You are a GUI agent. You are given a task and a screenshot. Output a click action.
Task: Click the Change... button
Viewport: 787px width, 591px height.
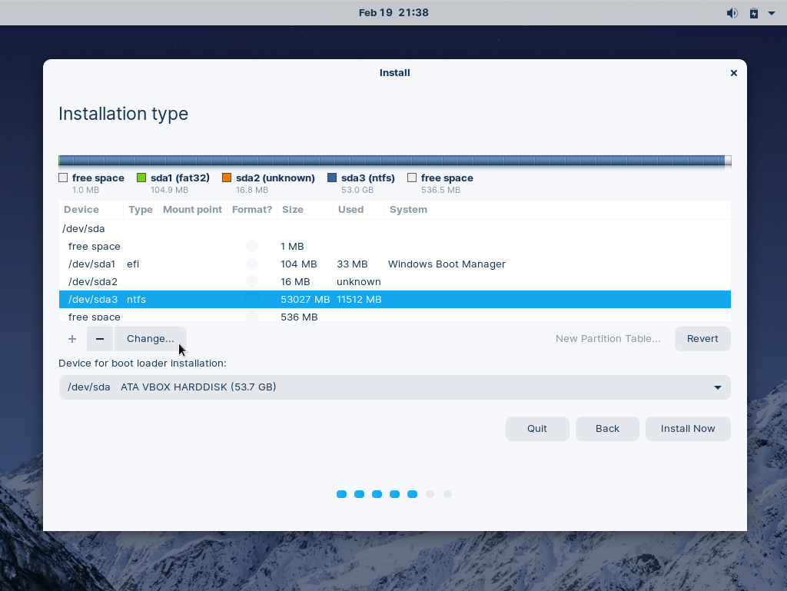(150, 338)
